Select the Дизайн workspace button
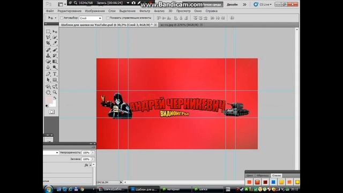Viewport: 343px width, 193px height. tap(232, 4)
